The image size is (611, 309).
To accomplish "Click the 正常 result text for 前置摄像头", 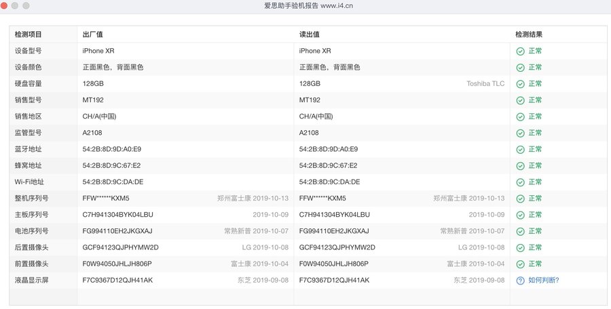I will click(x=535, y=264).
